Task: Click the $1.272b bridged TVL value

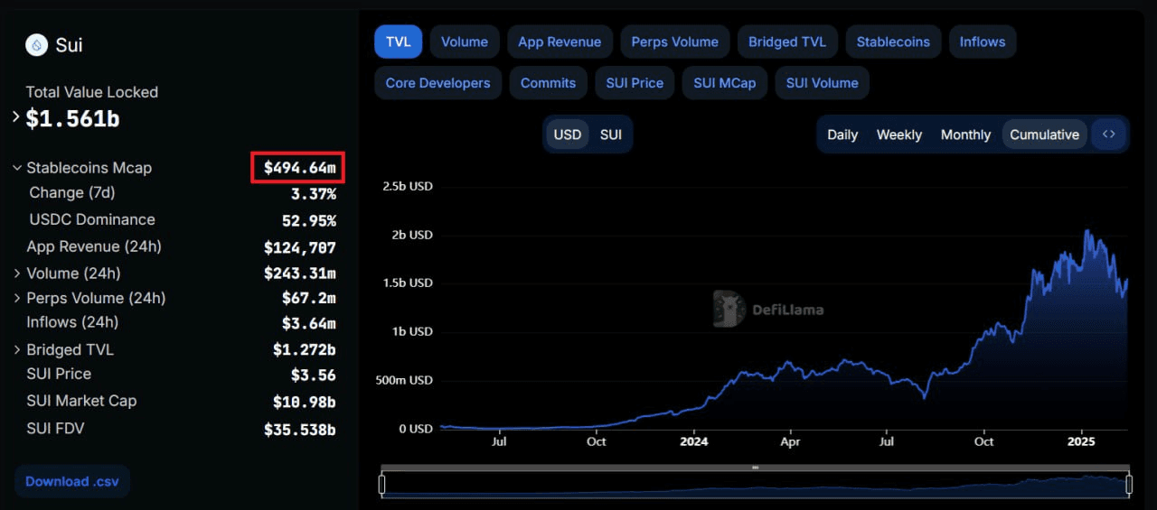Action: (305, 349)
